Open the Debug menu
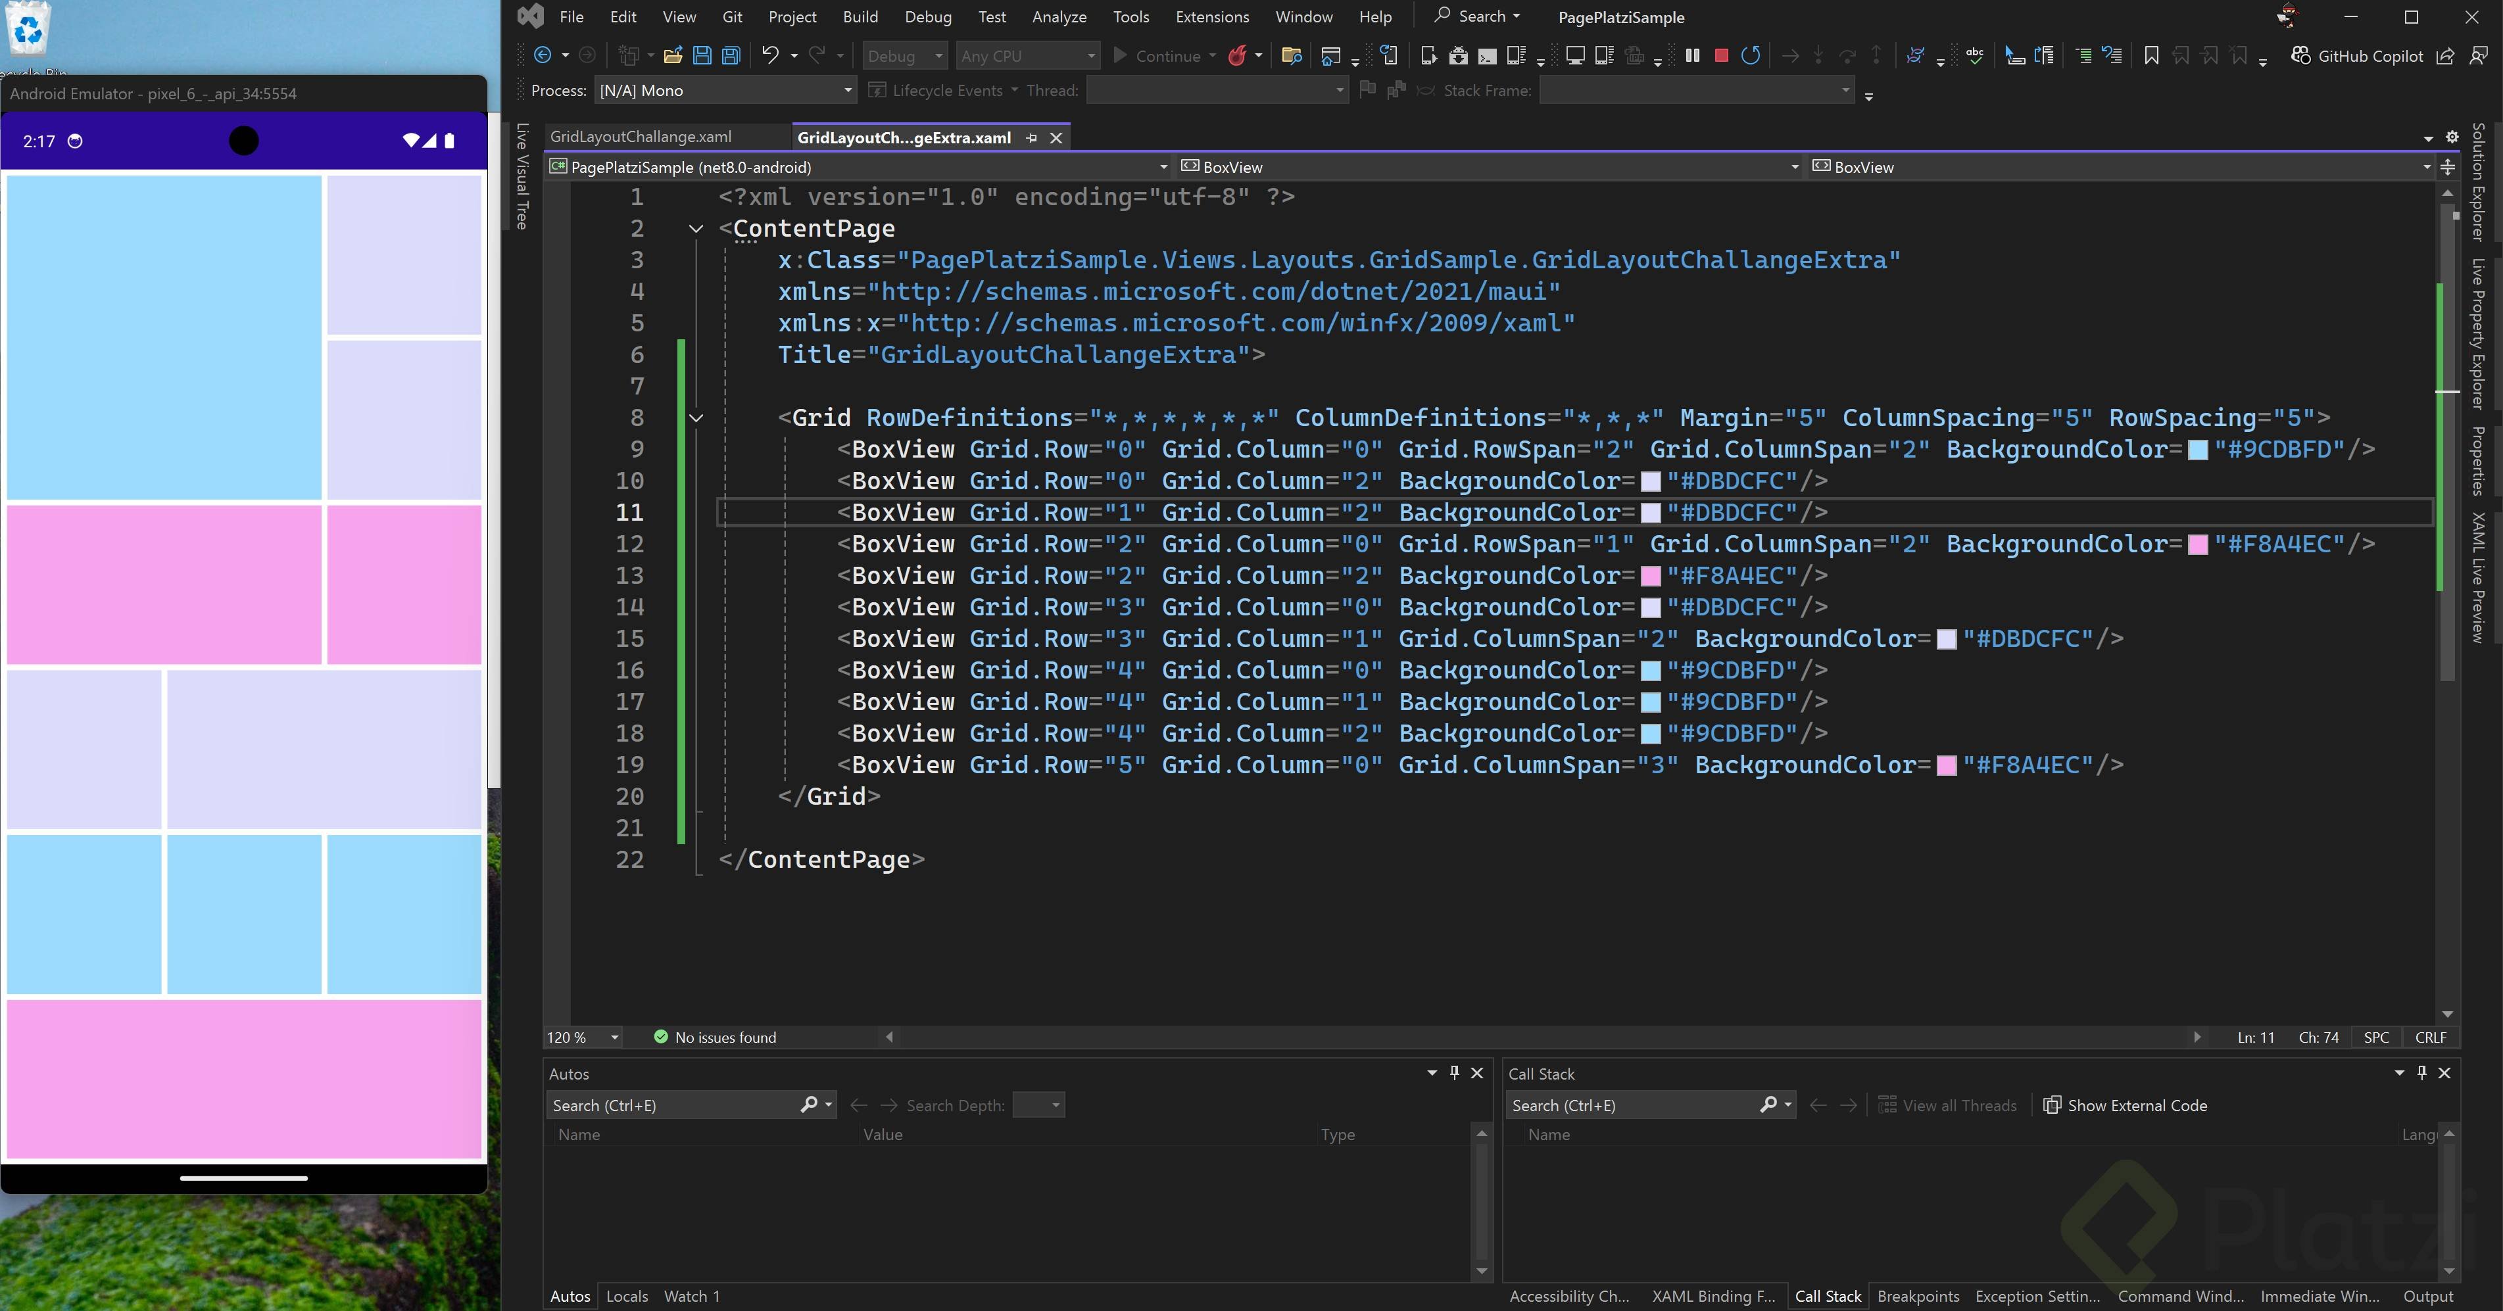Image resolution: width=2503 pixels, height=1311 pixels. (927, 16)
